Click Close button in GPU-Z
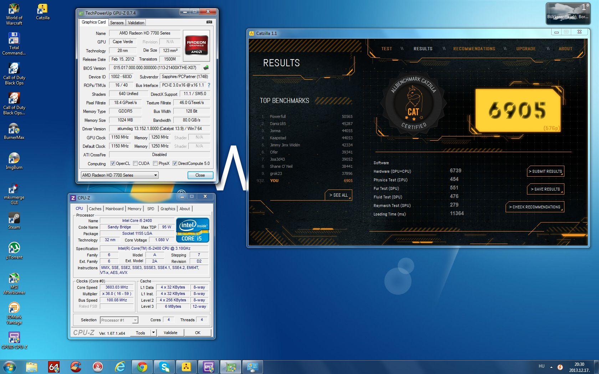 (x=200, y=175)
